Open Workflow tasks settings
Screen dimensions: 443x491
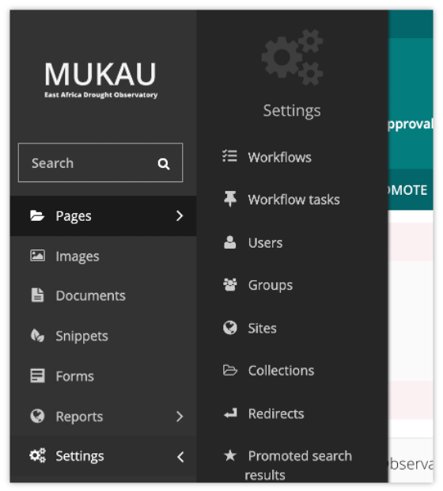[x=292, y=200]
